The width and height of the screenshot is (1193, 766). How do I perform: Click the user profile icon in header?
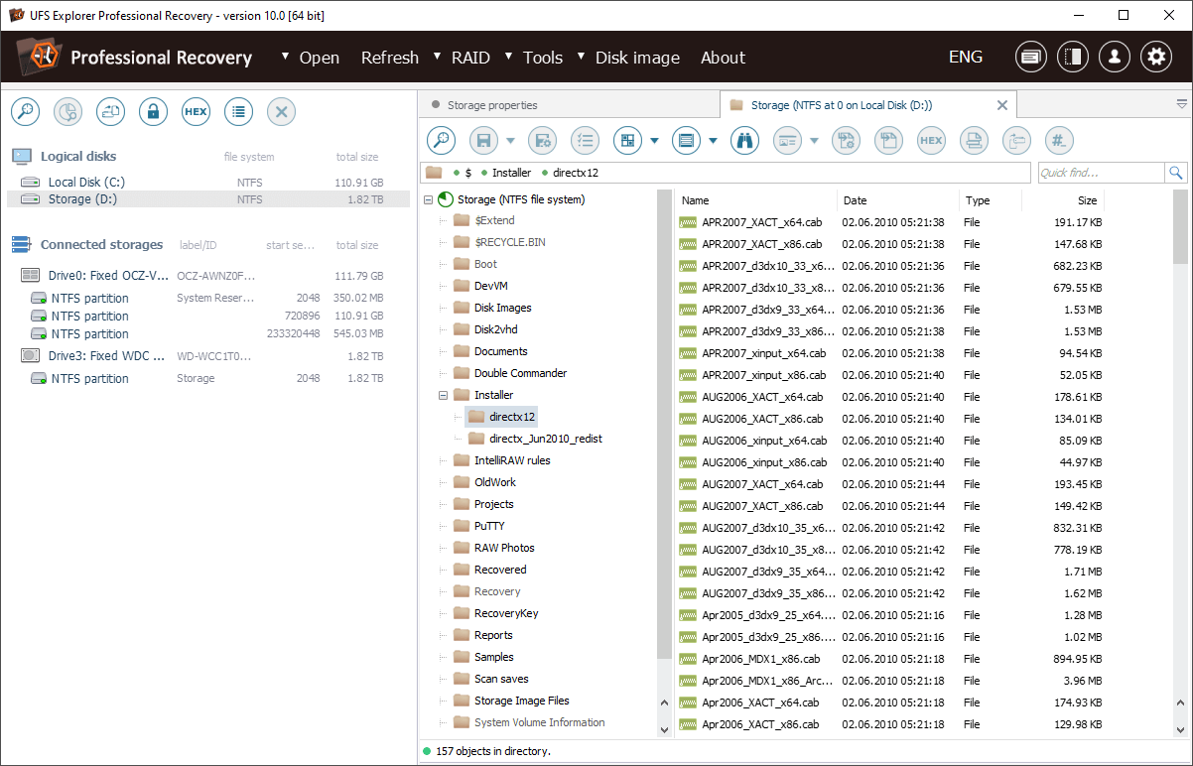(1115, 57)
